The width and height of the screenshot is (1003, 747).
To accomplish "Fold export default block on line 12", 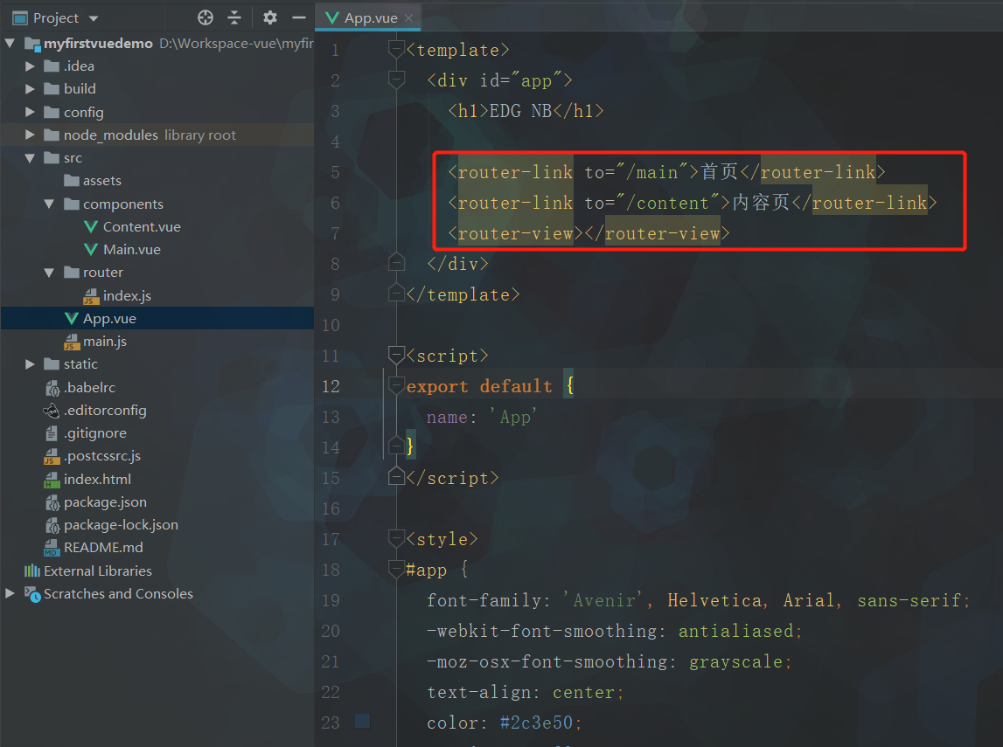I will (x=397, y=385).
